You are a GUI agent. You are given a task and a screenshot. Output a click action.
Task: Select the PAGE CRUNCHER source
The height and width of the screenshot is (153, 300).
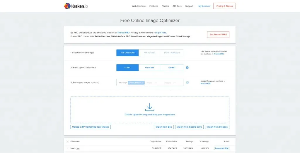coord(172,53)
